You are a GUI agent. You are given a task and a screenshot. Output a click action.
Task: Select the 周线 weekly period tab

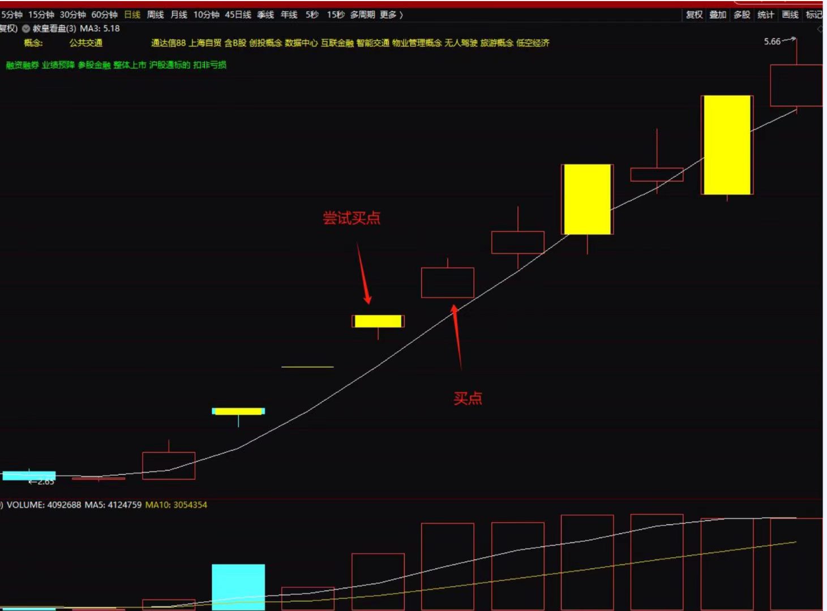155,15
